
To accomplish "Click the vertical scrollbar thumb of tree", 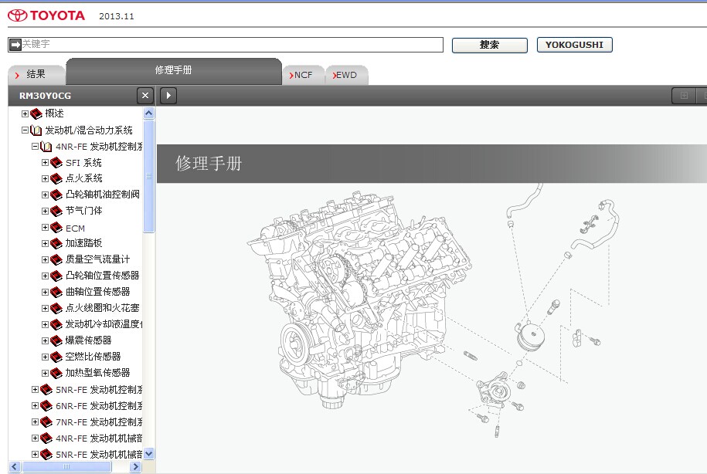I will [x=149, y=176].
